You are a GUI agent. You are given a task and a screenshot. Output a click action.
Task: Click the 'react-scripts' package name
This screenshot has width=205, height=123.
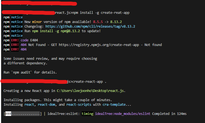(79, 105)
